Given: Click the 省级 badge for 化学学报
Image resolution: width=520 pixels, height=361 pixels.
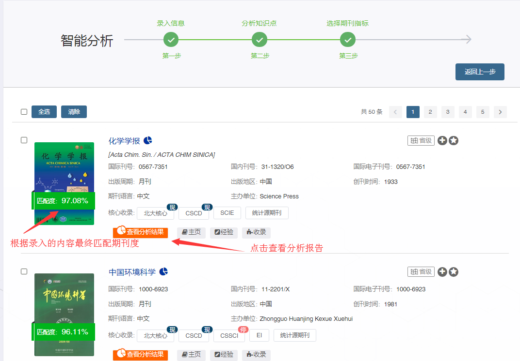Looking at the screenshot, I should coord(421,141).
